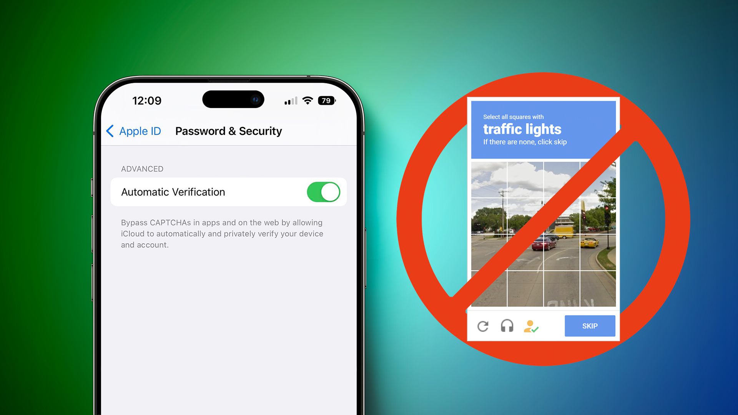This screenshot has width=738, height=415.
Task: Toggle Automatic Verification switch off
Action: pyautogui.click(x=322, y=191)
